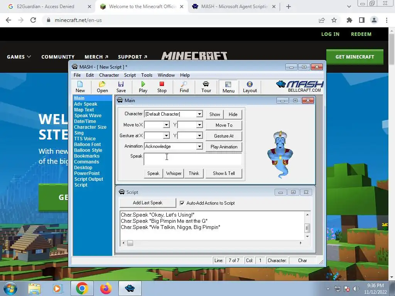Go back in Chrome browser
The image size is (395, 296).
(8, 20)
